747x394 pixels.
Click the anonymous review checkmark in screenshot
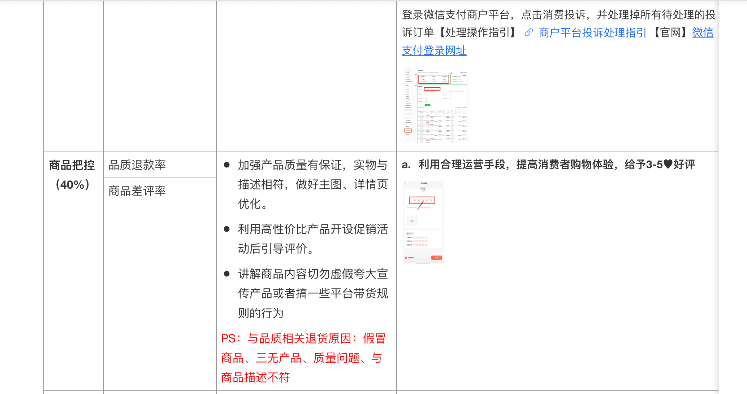point(406,258)
